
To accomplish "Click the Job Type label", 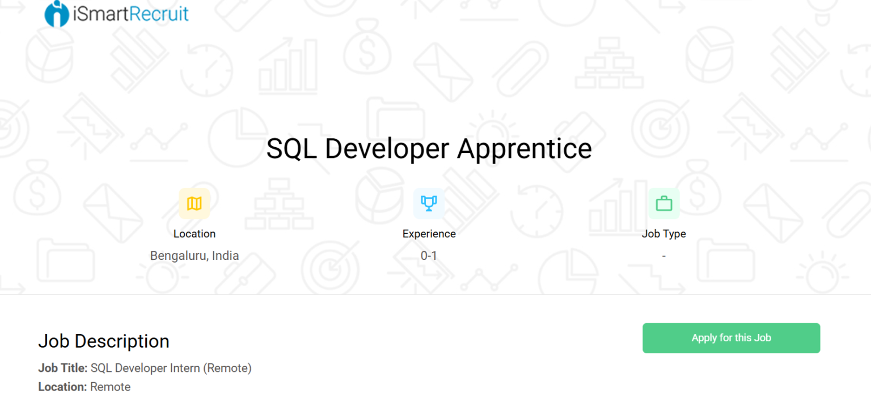I will (663, 234).
